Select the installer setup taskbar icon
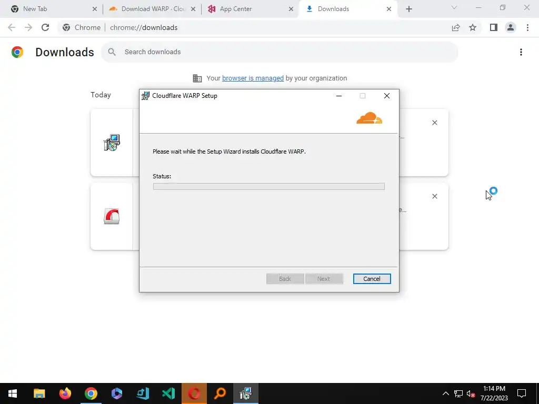Image resolution: width=539 pixels, height=404 pixels. coord(246,393)
